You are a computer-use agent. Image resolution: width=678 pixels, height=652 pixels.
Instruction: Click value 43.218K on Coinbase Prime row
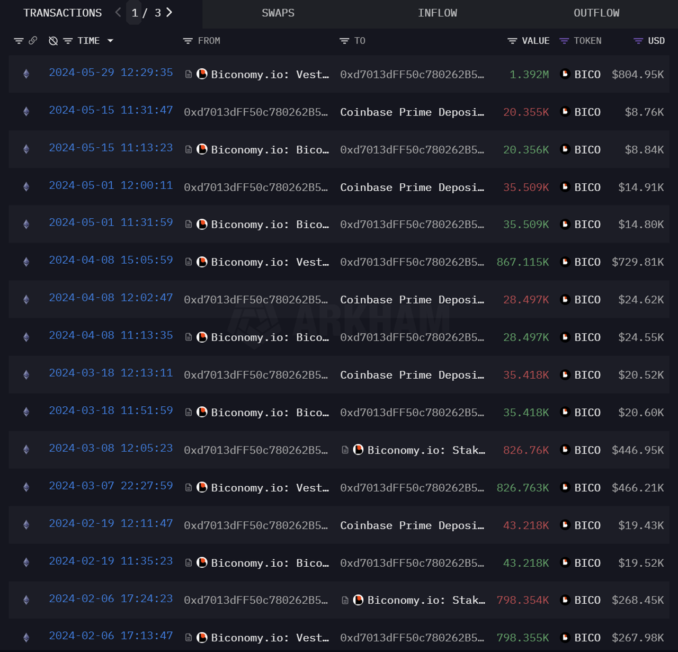coord(526,525)
